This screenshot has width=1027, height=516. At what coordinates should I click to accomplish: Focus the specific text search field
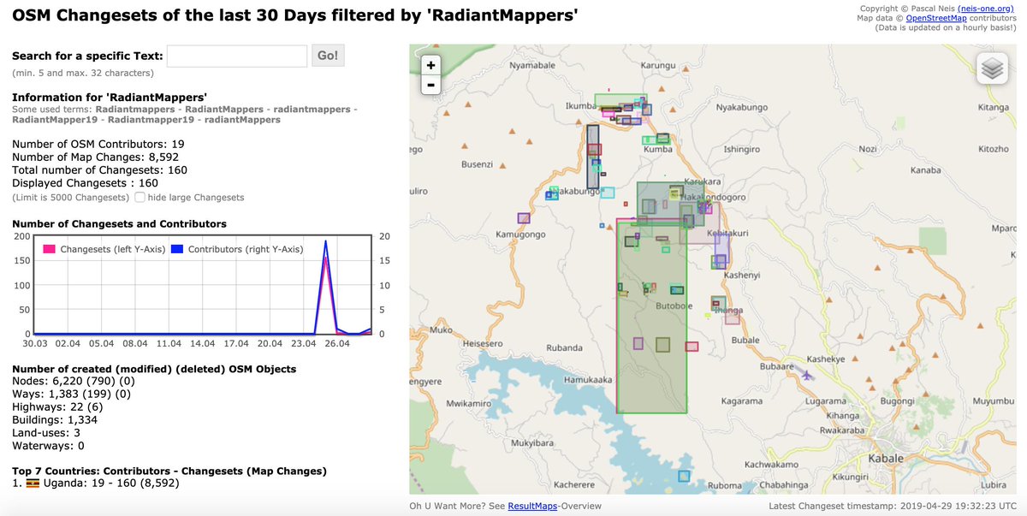[237, 56]
